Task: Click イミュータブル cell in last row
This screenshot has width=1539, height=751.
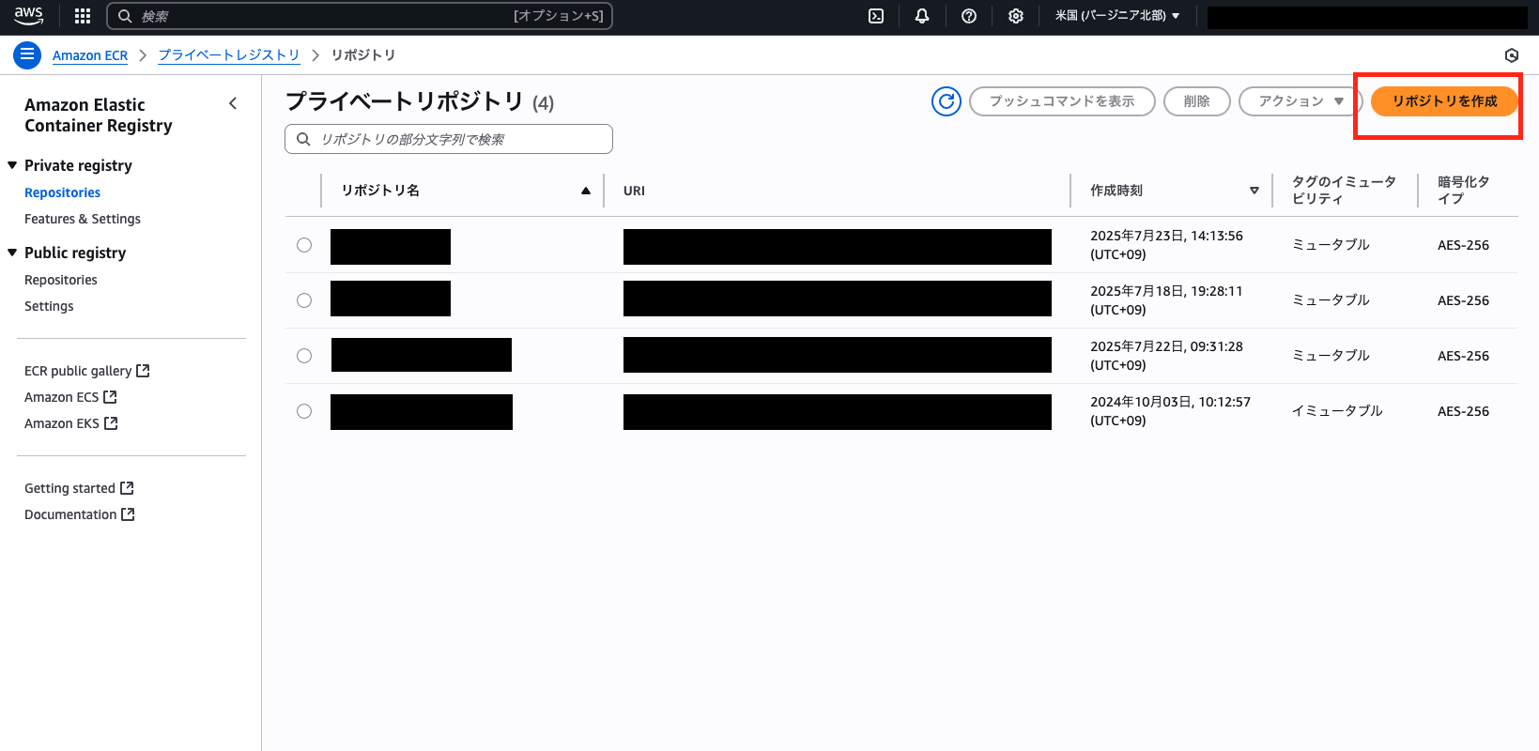Action: (x=1337, y=411)
